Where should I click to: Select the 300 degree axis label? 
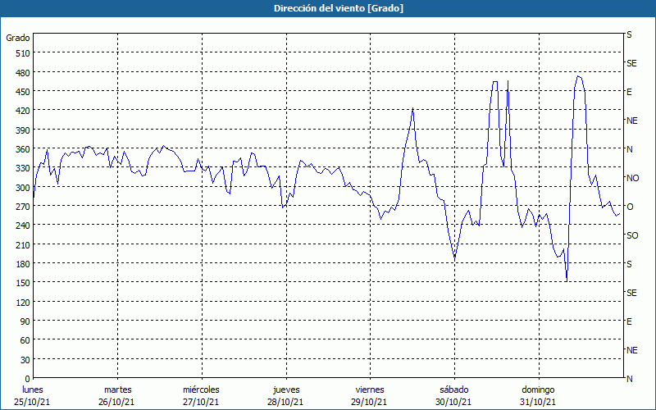click(x=23, y=188)
